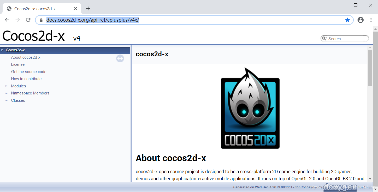The height and width of the screenshot is (192, 378).
Task: Select the Cocos2d-x: cocos2d-x tab
Action: pyautogui.click(x=42, y=9)
